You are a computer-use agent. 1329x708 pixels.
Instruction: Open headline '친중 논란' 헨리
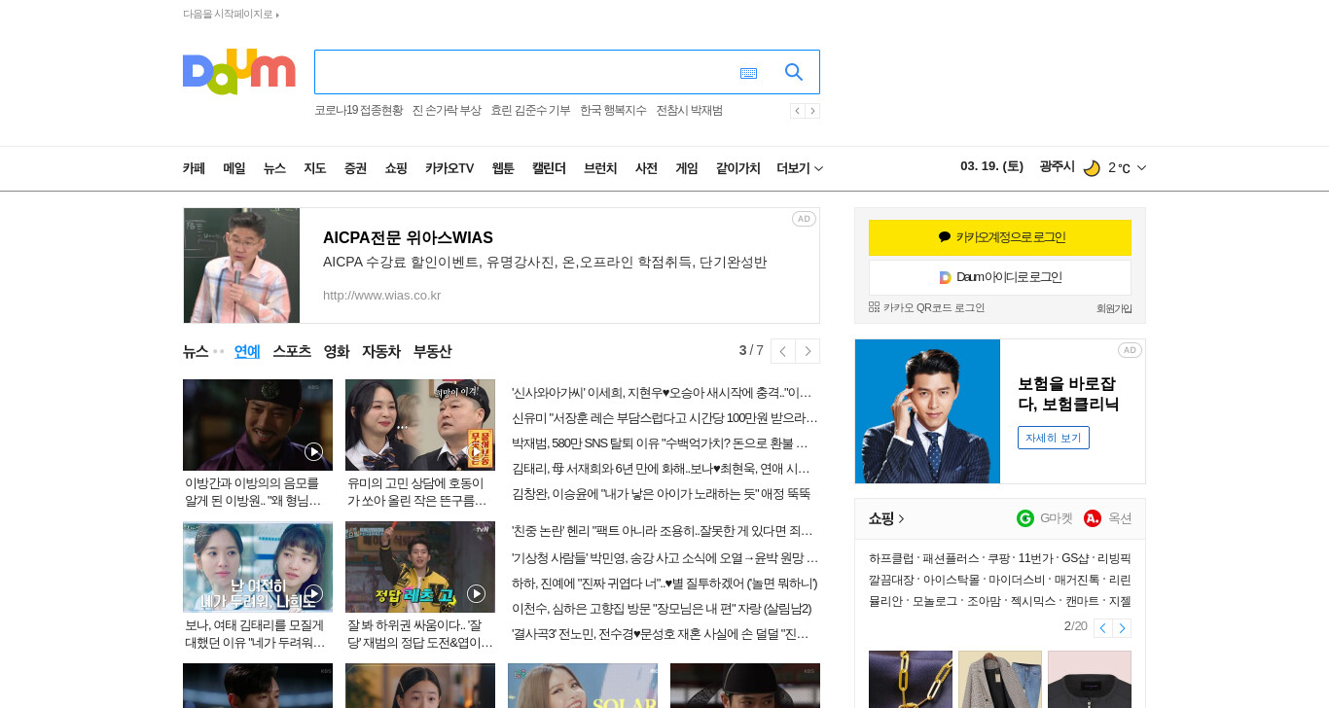click(663, 531)
